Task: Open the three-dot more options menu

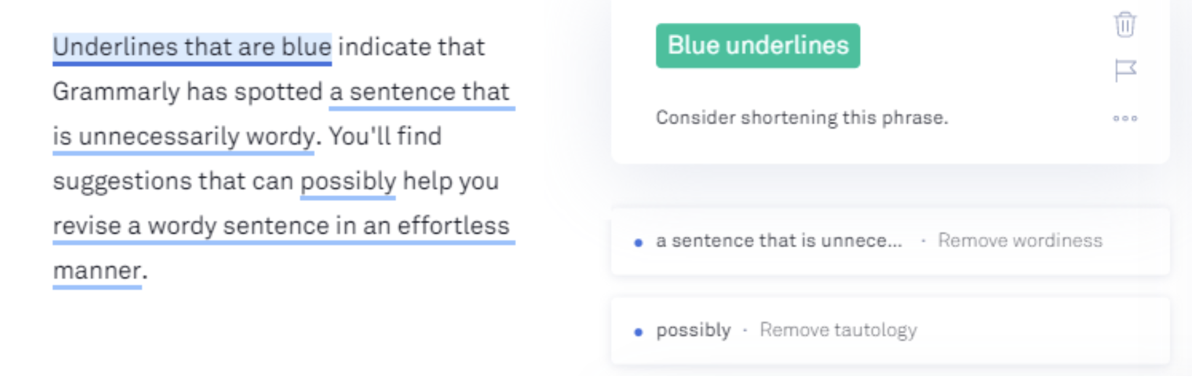Action: point(1125,118)
